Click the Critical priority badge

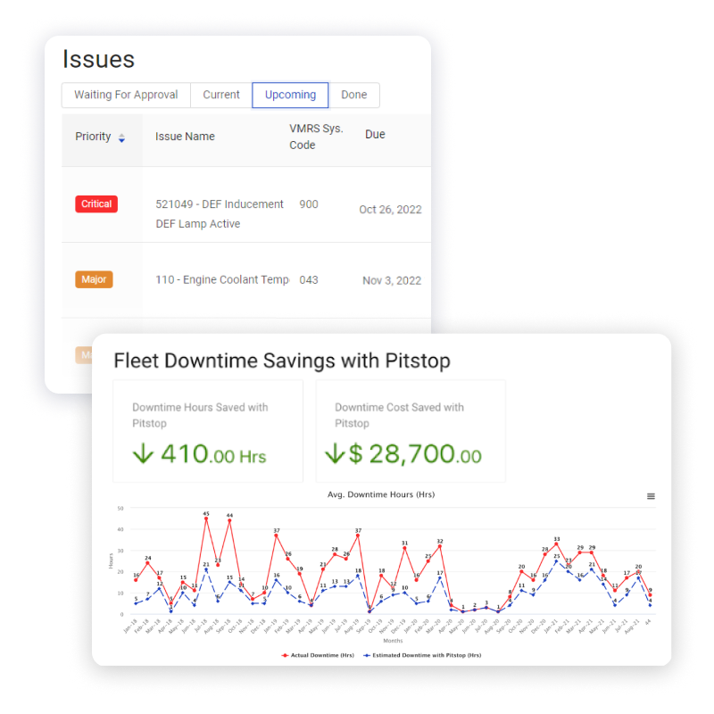[96, 204]
